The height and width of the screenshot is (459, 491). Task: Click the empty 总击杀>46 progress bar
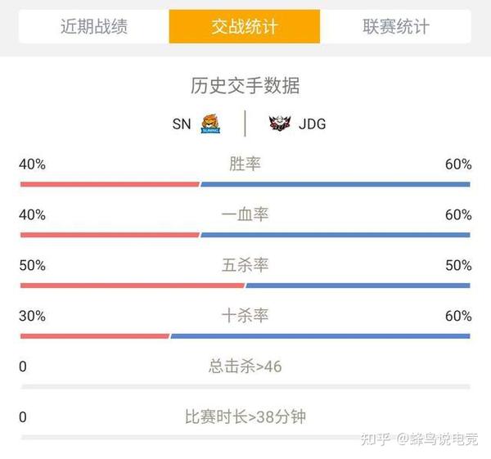tap(245, 387)
